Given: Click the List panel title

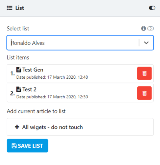Looking at the screenshot, I should coord(20,8).
